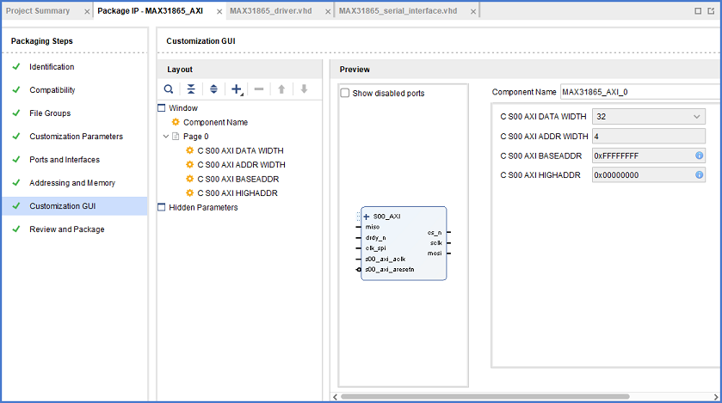
Task: Go to the Identification packaging step
Action: pos(52,67)
